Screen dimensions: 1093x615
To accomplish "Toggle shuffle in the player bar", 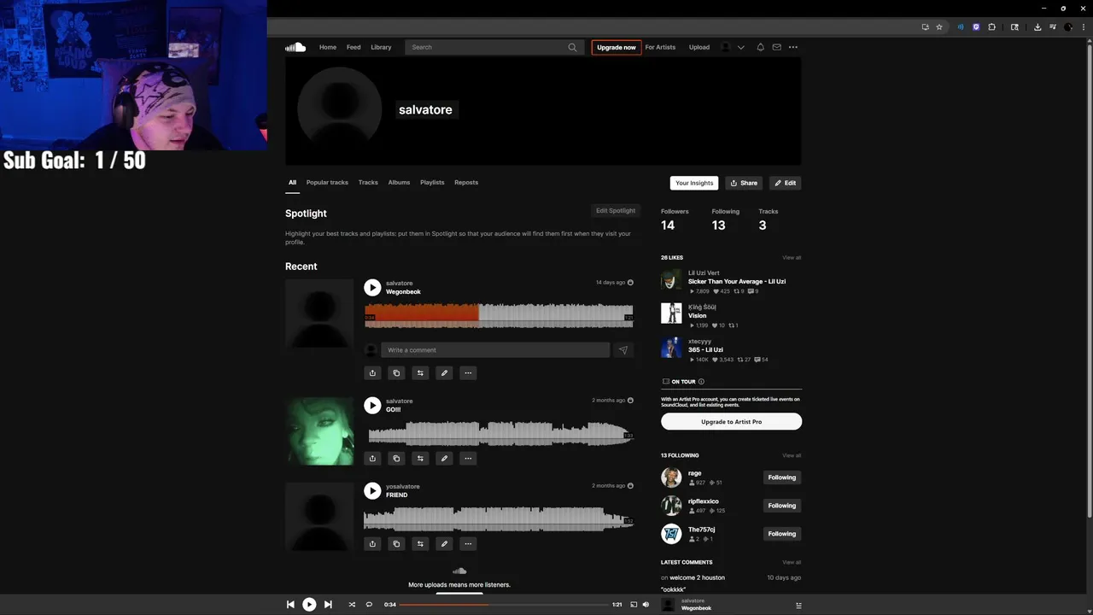I will click(352, 604).
